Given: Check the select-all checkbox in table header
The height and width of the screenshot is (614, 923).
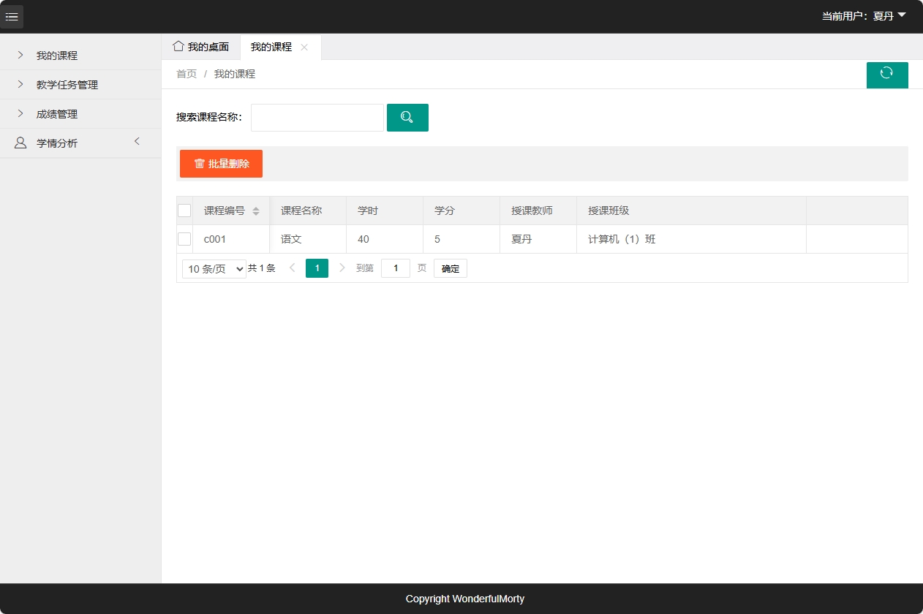Looking at the screenshot, I should click(x=184, y=210).
